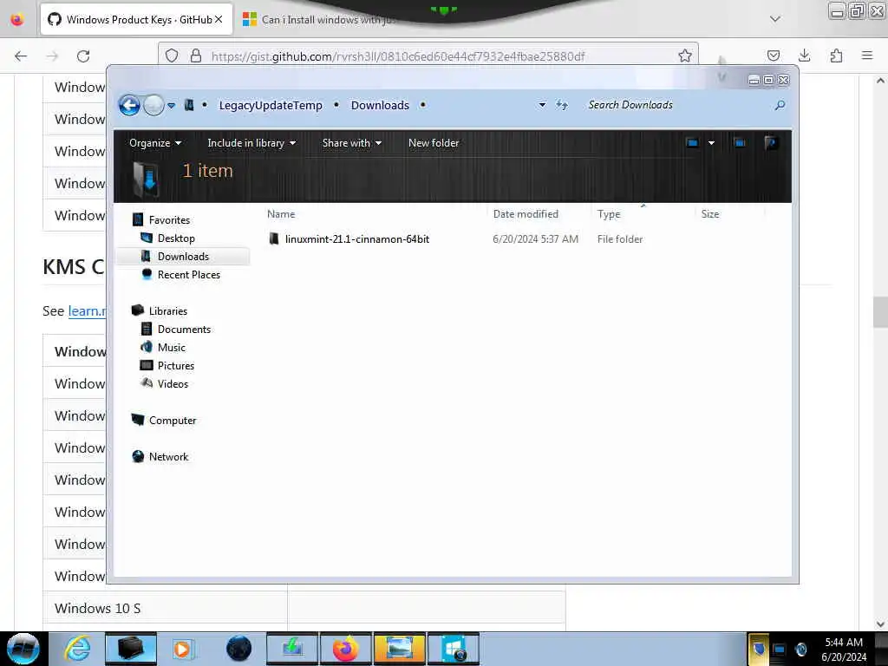Open the Firefox extensions menu
This screenshot has height=666, width=888.
pyautogui.click(x=836, y=55)
